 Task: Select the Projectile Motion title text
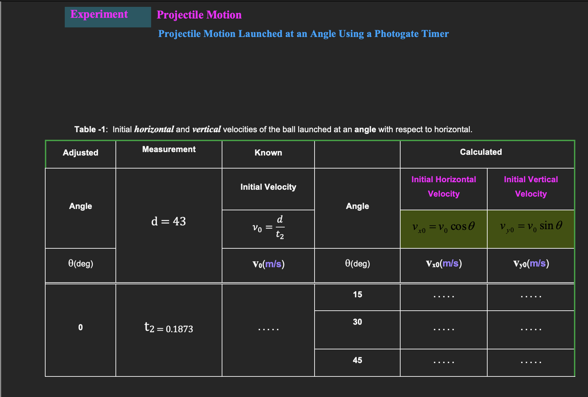point(199,15)
